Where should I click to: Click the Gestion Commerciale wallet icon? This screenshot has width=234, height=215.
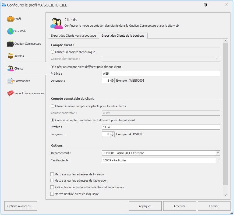[10, 44]
